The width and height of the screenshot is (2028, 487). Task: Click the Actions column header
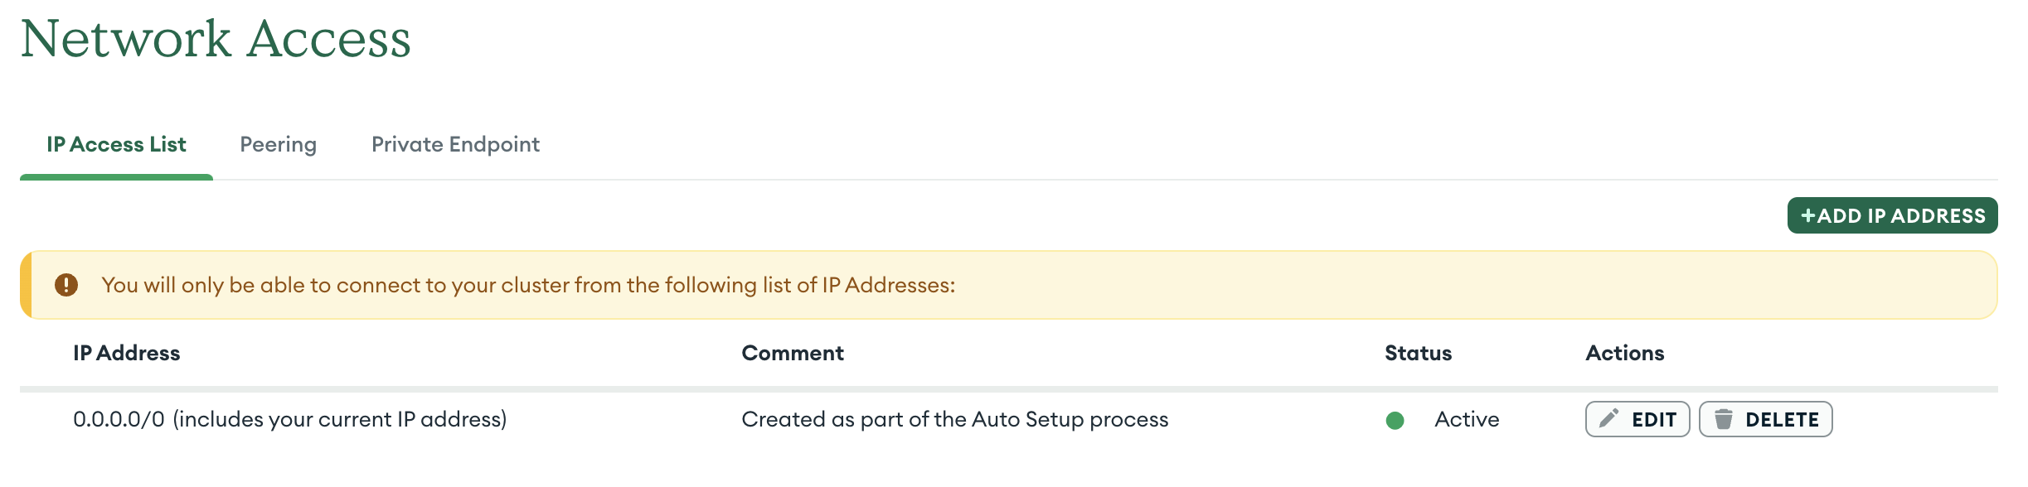pyautogui.click(x=1624, y=354)
